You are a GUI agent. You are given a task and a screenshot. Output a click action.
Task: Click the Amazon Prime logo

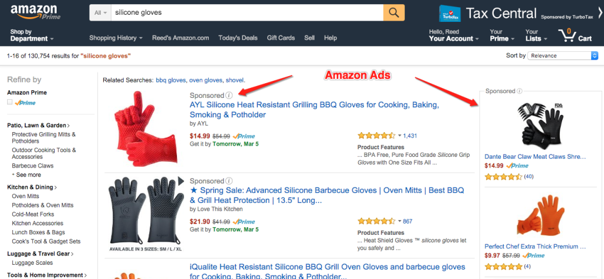(35, 12)
